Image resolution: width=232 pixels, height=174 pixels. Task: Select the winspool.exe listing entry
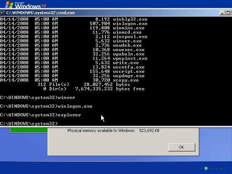tap(74, 37)
